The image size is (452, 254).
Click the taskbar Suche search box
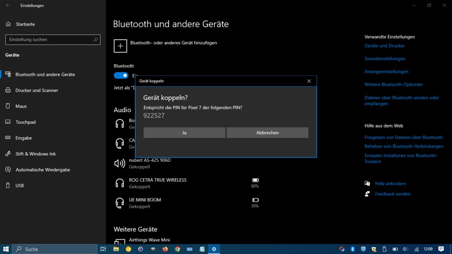[x=55, y=249]
